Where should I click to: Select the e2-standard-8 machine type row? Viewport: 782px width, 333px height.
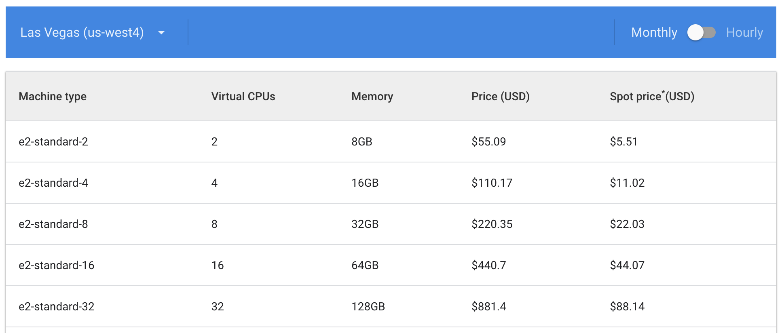point(53,224)
